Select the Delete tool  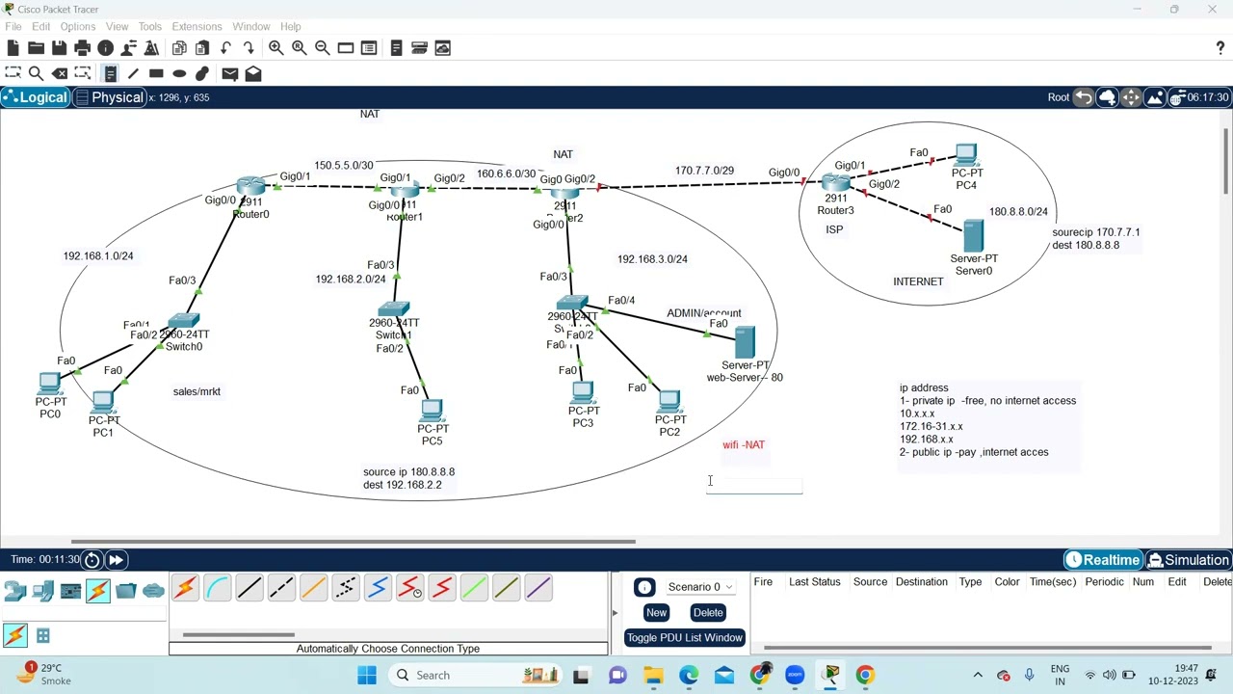(60, 73)
